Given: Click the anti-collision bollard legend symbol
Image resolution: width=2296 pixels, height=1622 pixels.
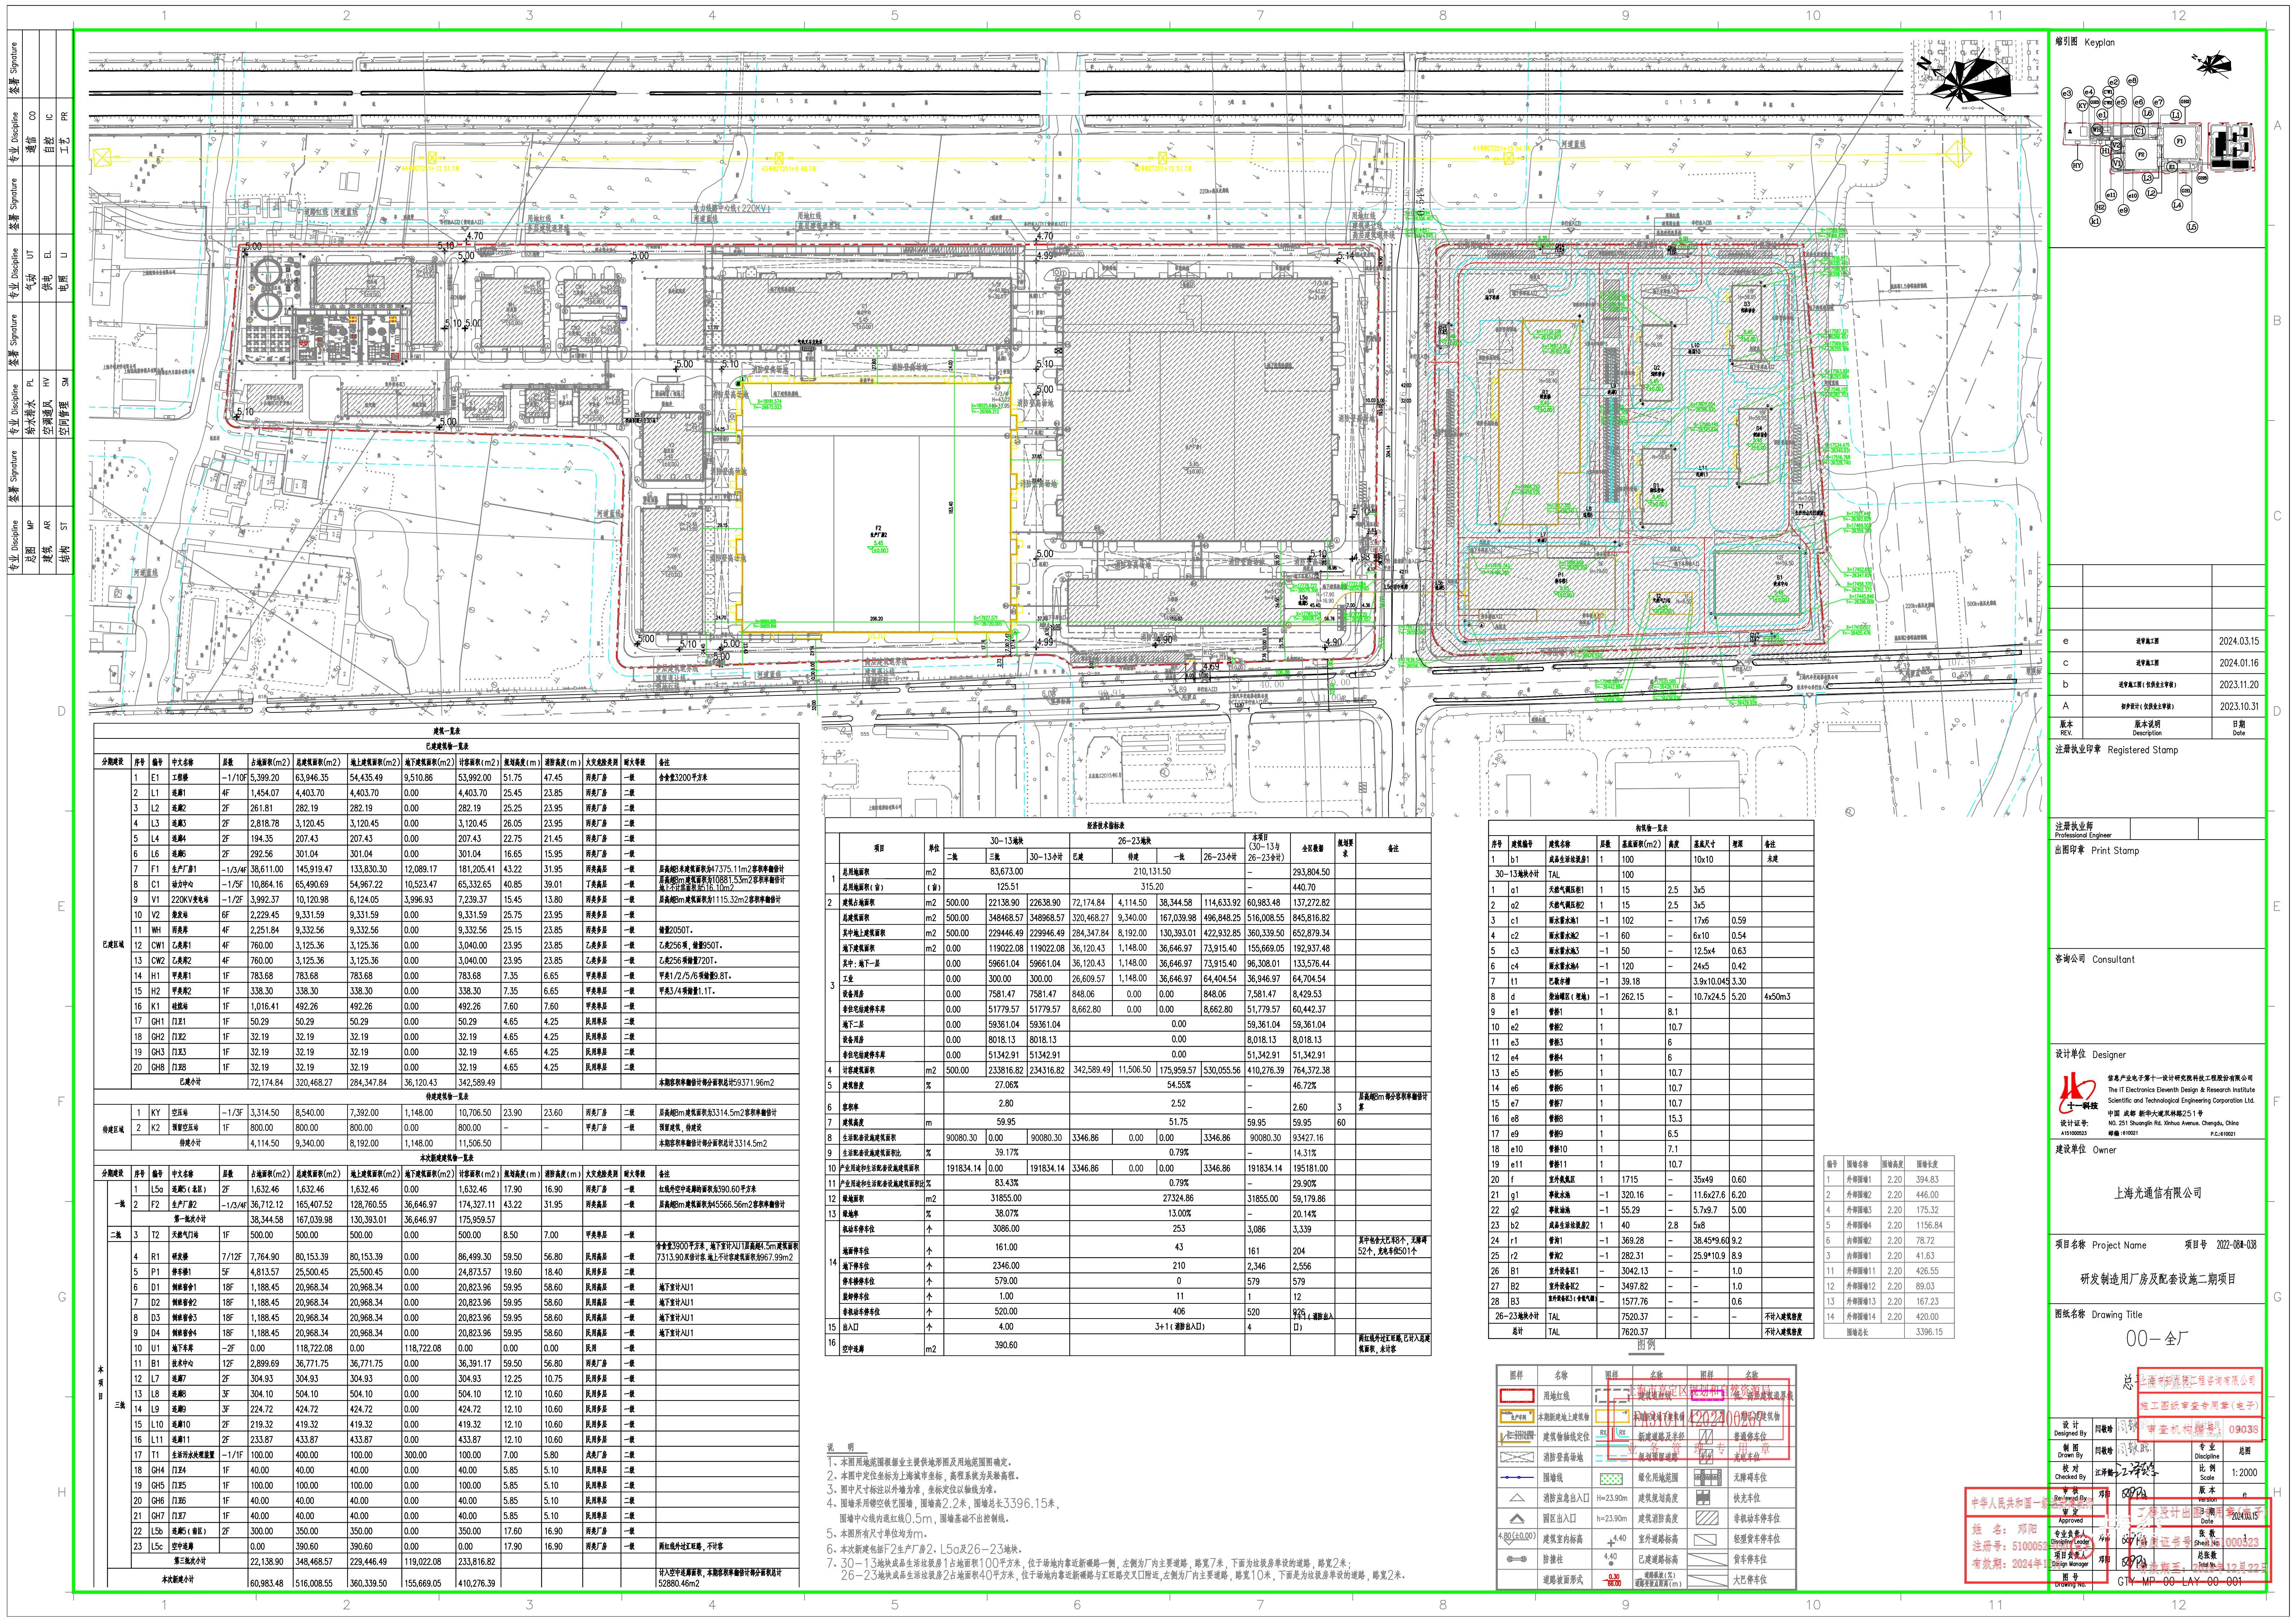Looking at the screenshot, I should tap(1517, 1559).
